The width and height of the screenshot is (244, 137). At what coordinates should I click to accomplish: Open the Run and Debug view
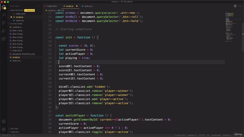coord(4,31)
